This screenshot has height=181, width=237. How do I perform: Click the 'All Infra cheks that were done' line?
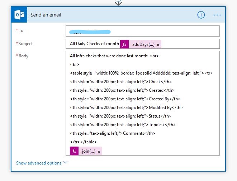click(x=114, y=56)
